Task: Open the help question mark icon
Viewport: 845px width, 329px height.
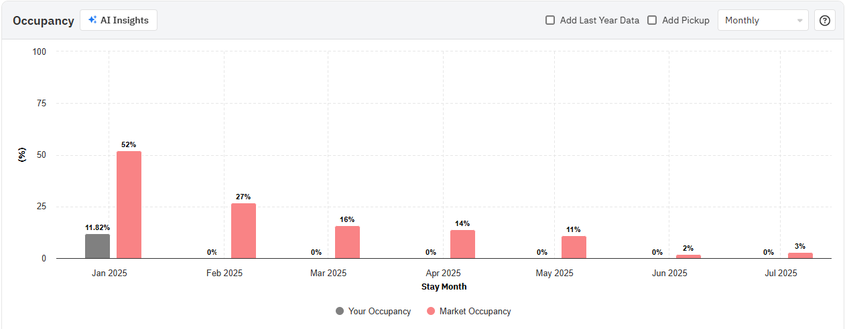Action: pyautogui.click(x=825, y=20)
